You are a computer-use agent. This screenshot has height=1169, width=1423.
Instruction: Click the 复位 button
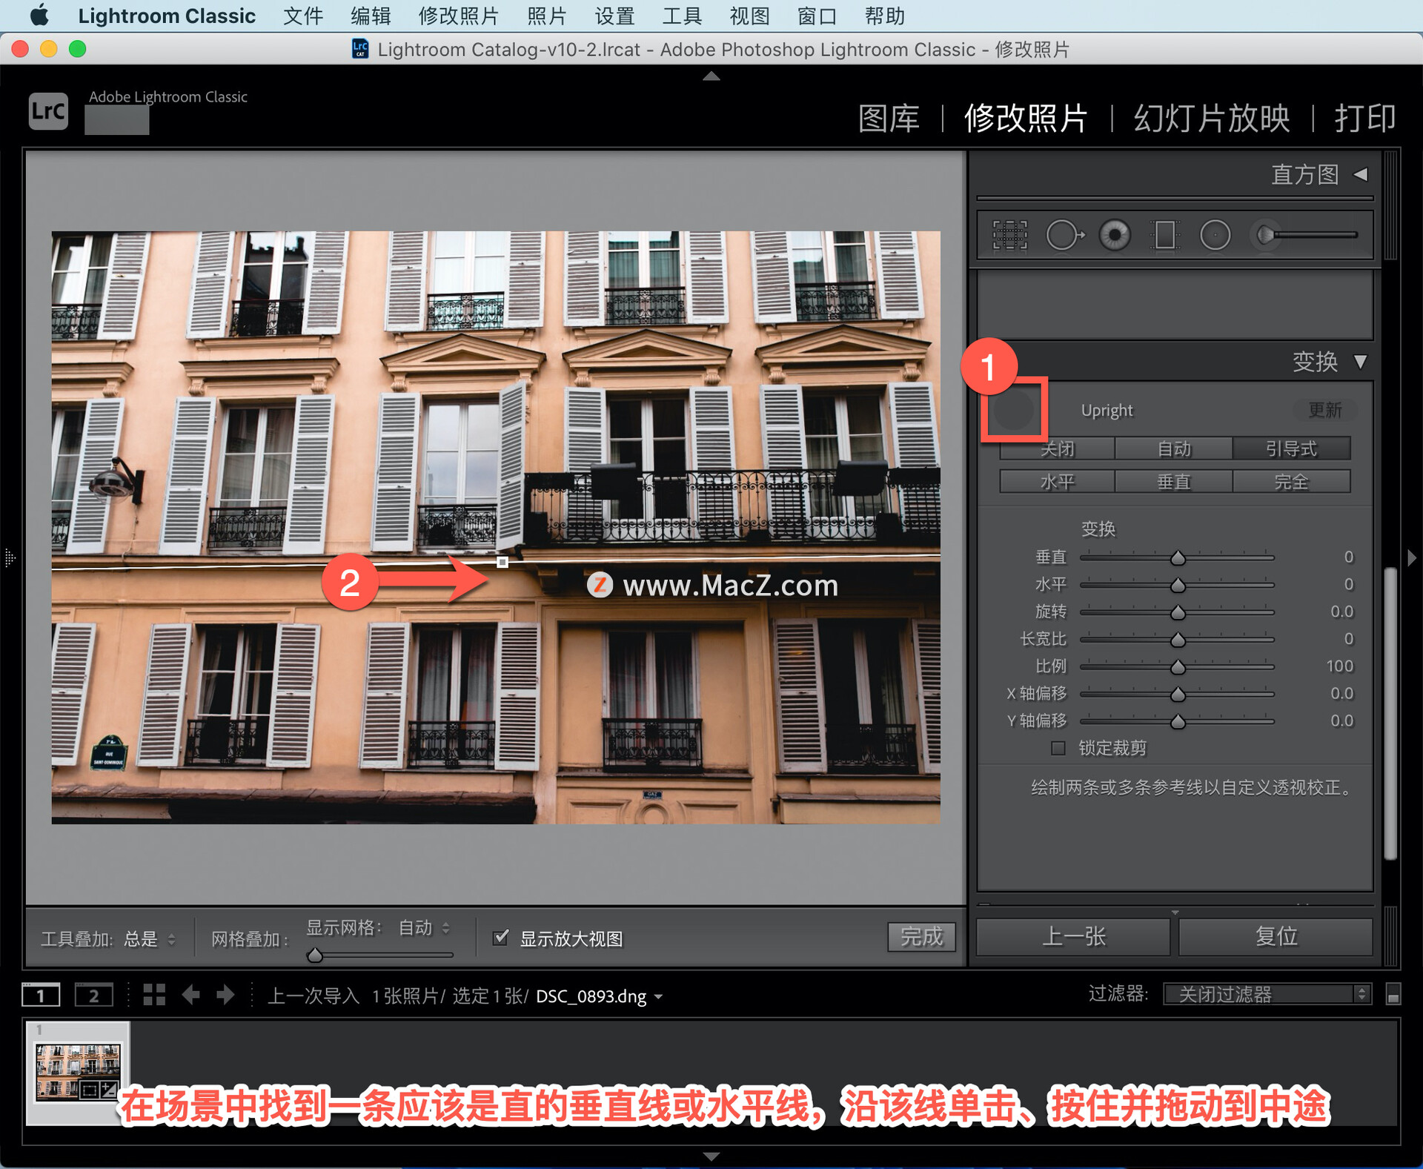(x=1276, y=936)
